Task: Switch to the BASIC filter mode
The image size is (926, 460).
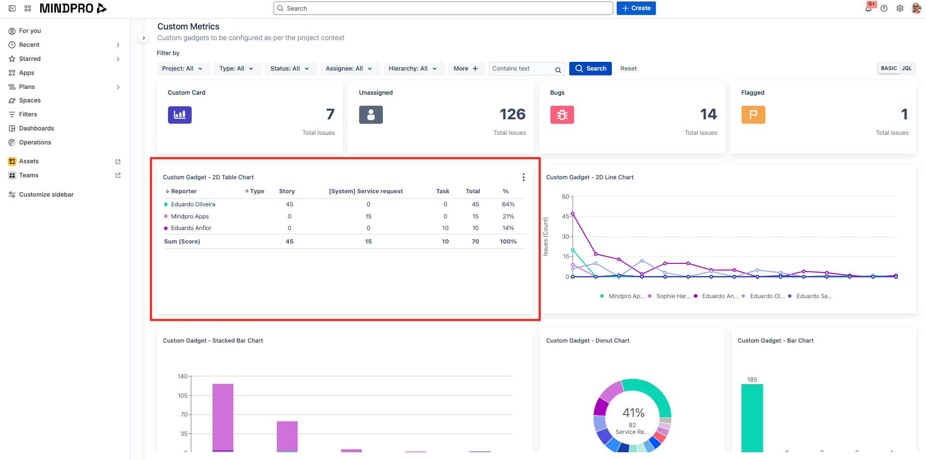Action: tap(889, 68)
